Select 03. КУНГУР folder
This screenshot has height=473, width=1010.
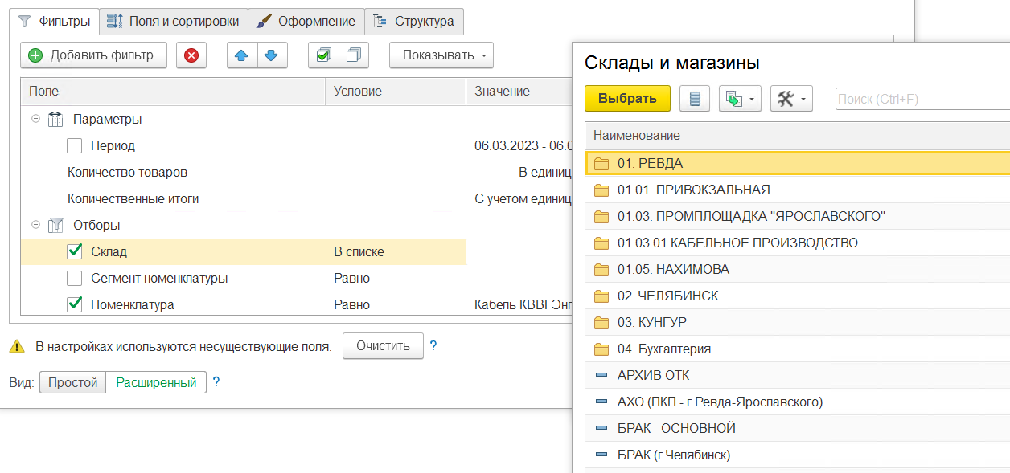pos(797,322)
